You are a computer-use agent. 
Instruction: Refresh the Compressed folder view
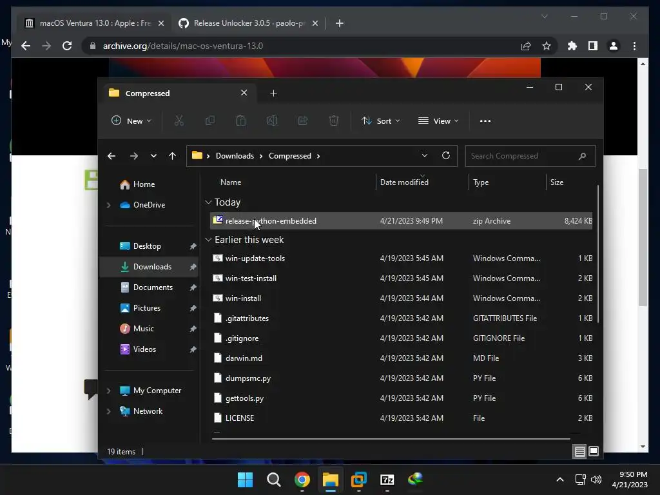click(446, 156)
